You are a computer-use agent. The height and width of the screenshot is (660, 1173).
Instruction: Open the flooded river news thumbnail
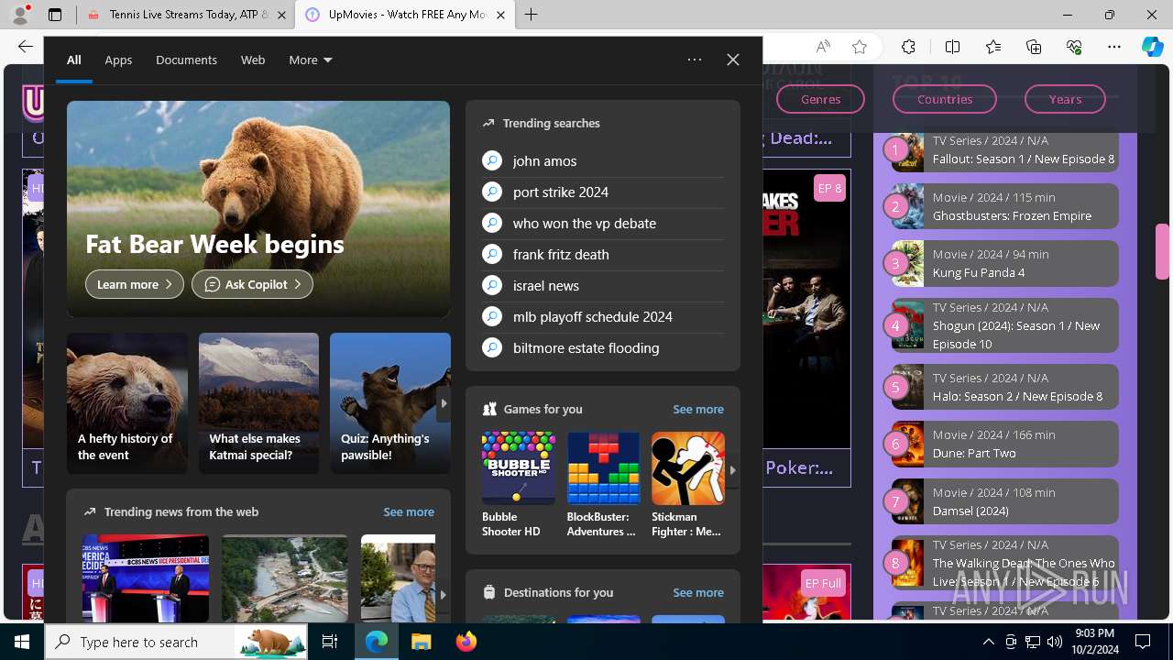[x=285, y=579]
